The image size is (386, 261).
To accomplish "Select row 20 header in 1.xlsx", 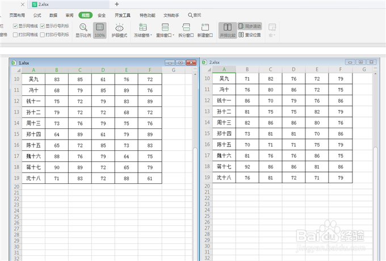I will 16,187.
